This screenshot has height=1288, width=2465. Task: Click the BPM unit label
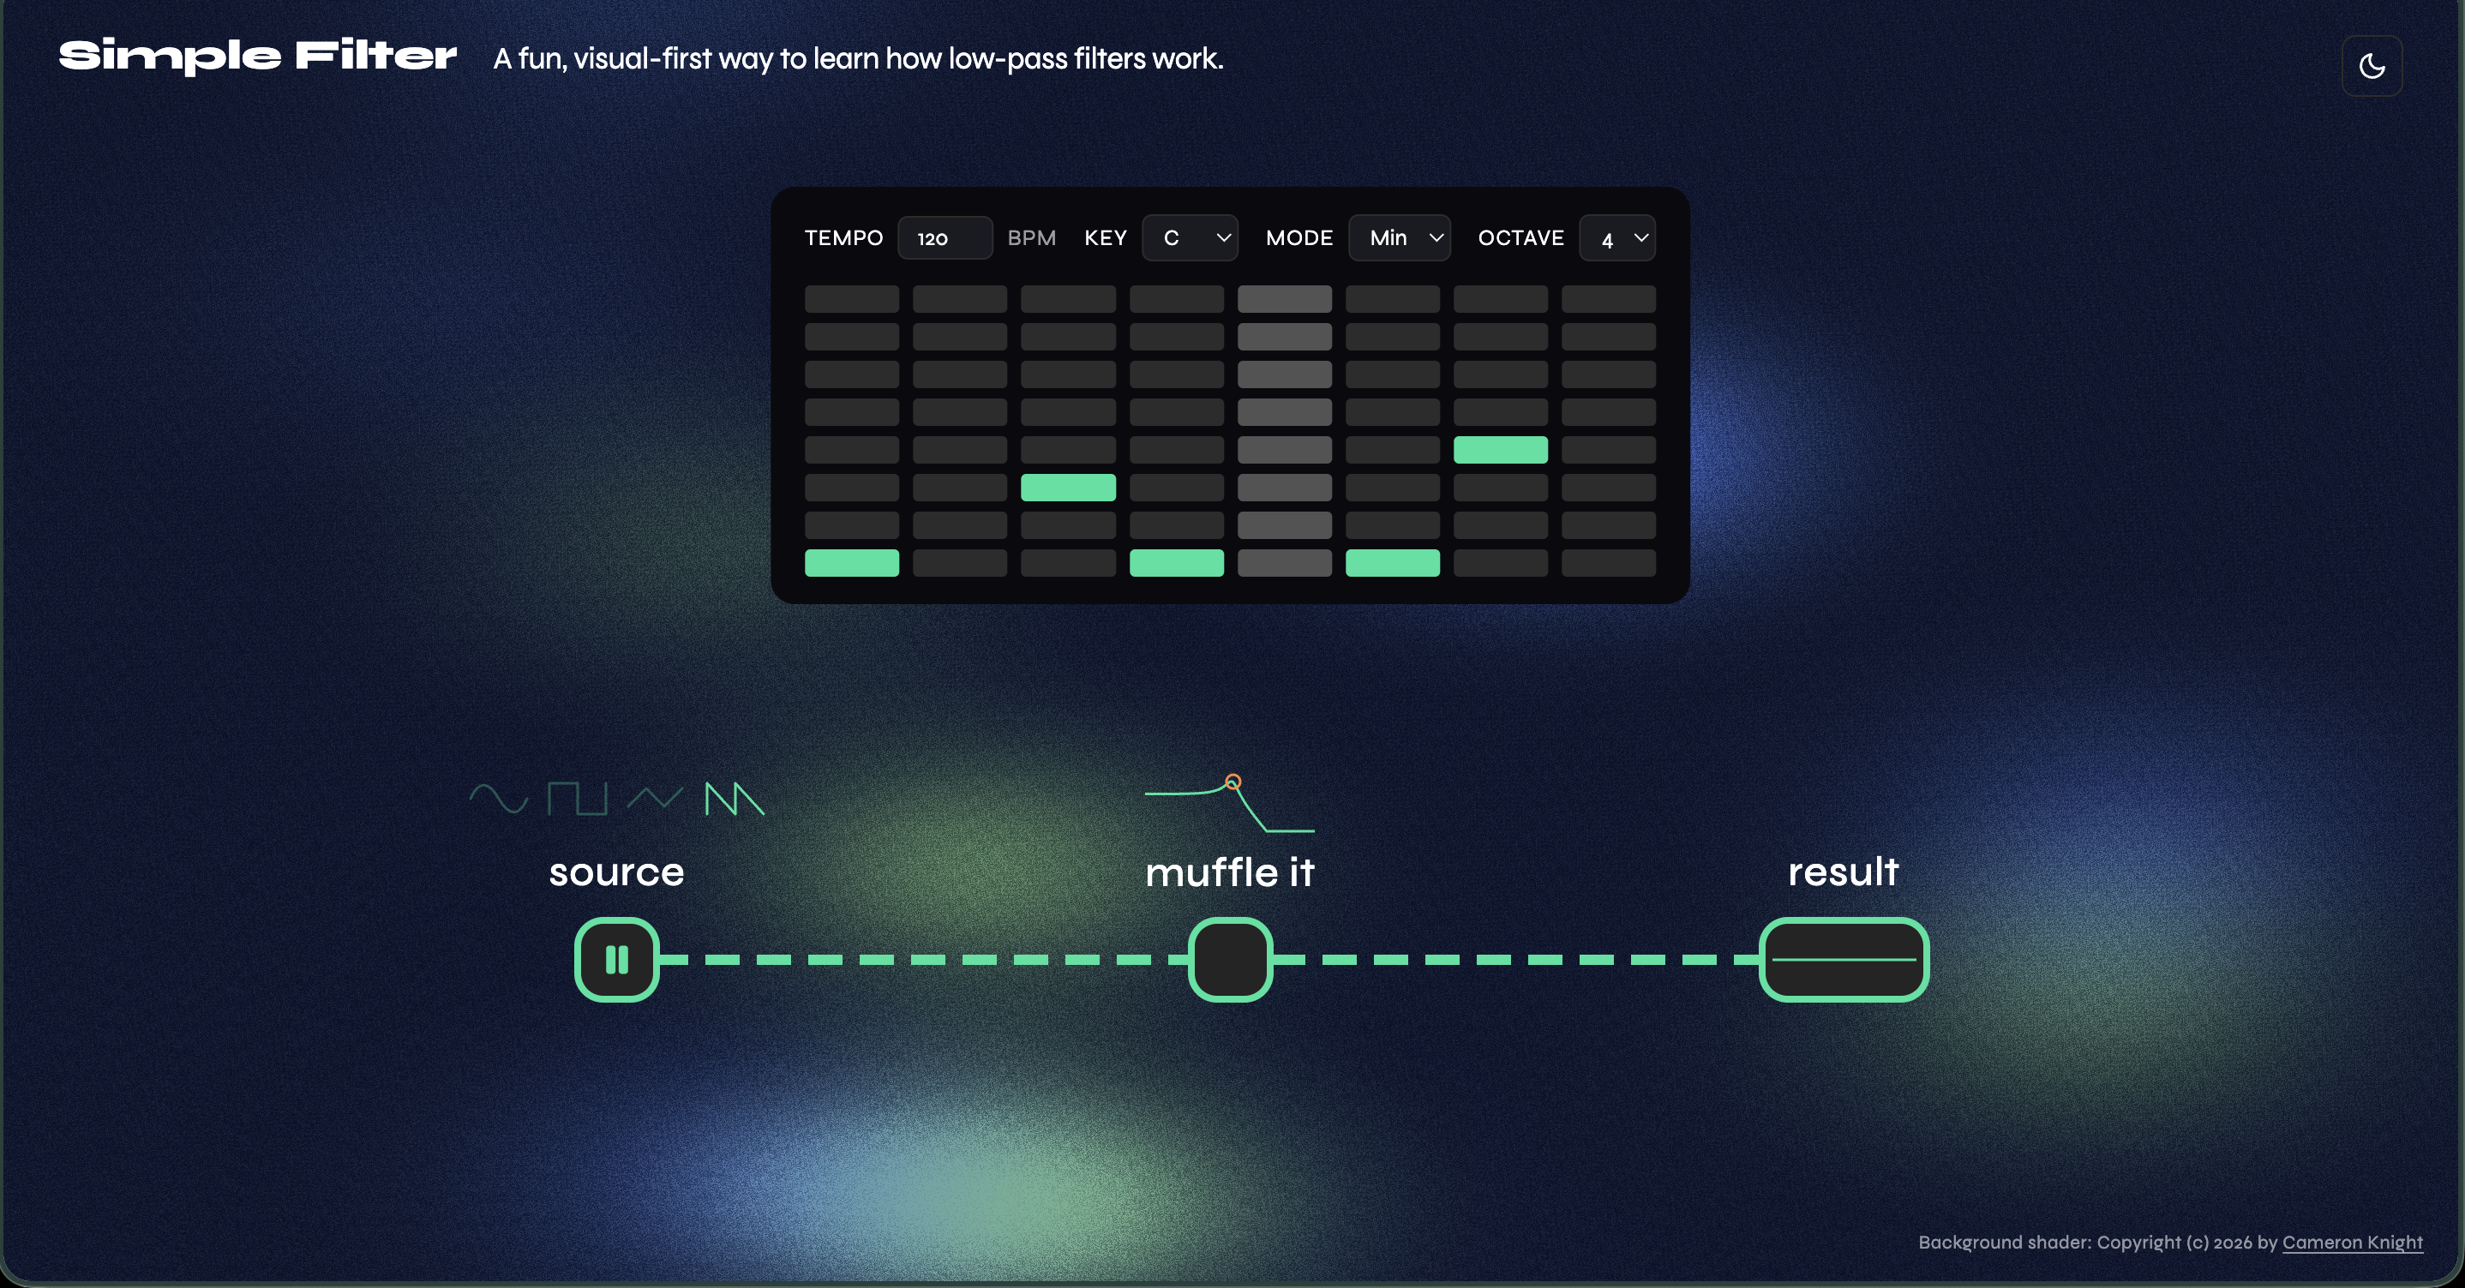point(1032,237)
